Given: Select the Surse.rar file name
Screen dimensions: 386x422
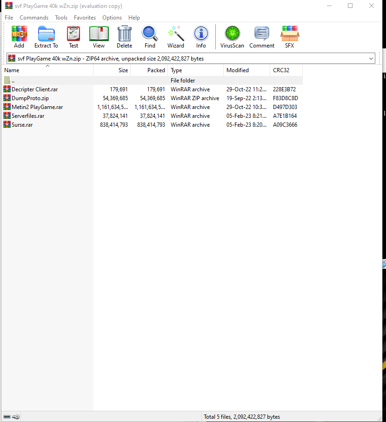Looking at the screenshot, I should pos(22,125).
